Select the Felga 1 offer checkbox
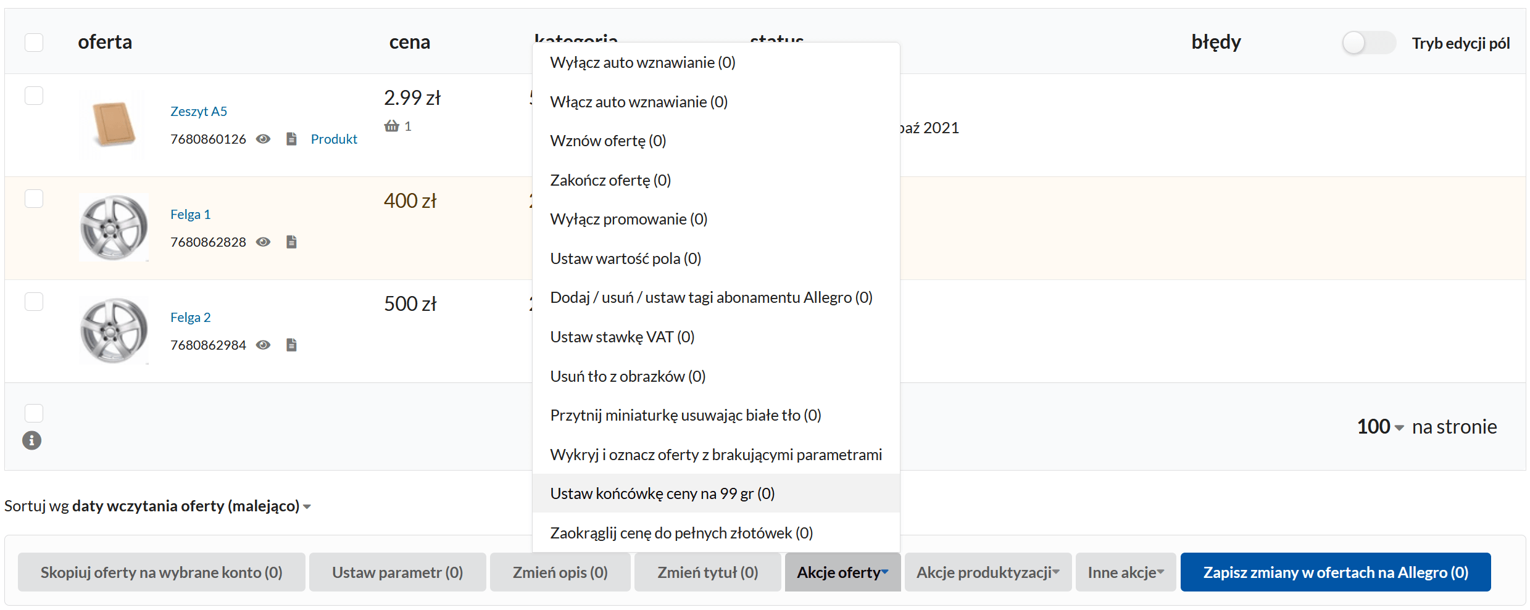This screenshot has width=1530, height=610. (34, 199)
